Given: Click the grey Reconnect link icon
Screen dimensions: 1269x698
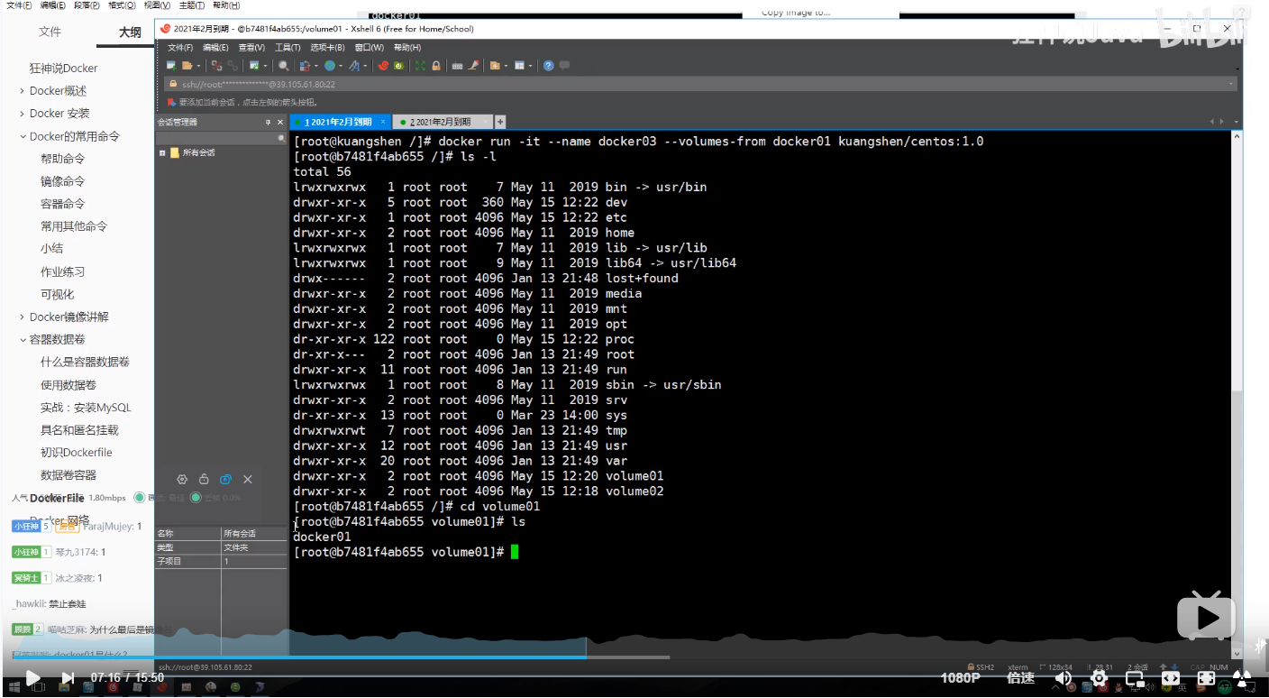Looking at the screenshot, I should tap(233, 66).
